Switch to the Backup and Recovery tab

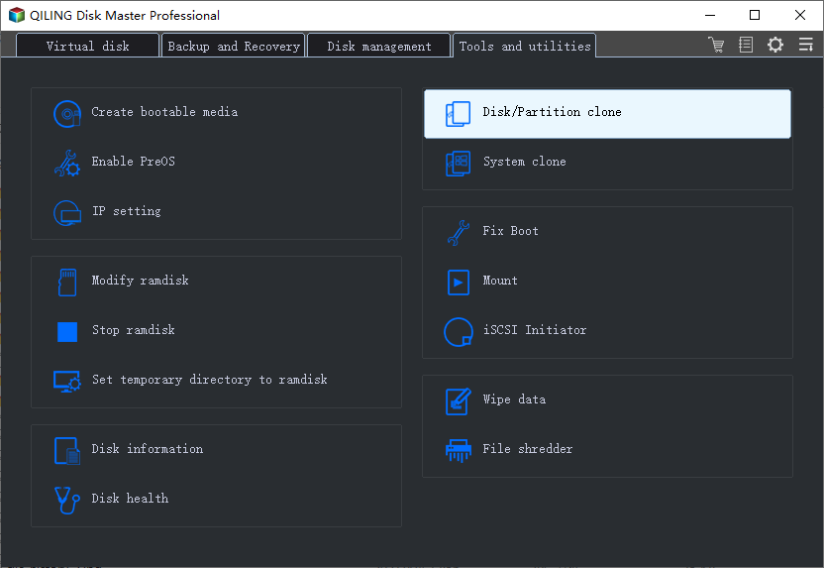coord(234,46)
